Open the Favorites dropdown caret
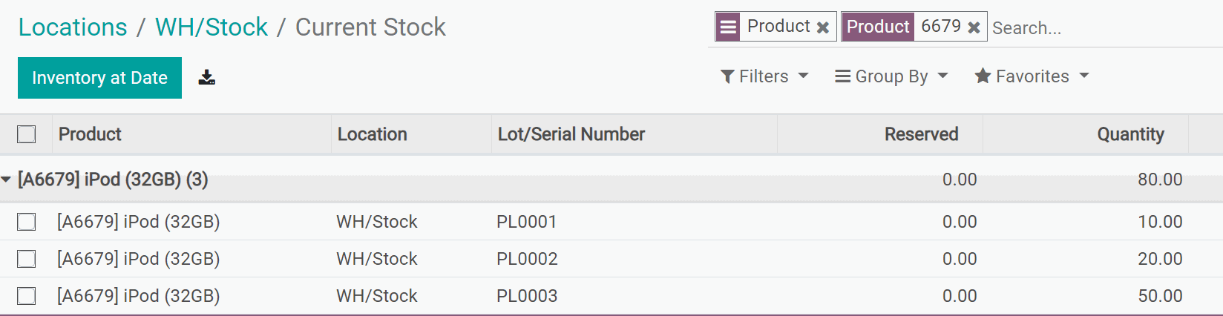The image size is (1223, 316). (x=1084, y=76)
